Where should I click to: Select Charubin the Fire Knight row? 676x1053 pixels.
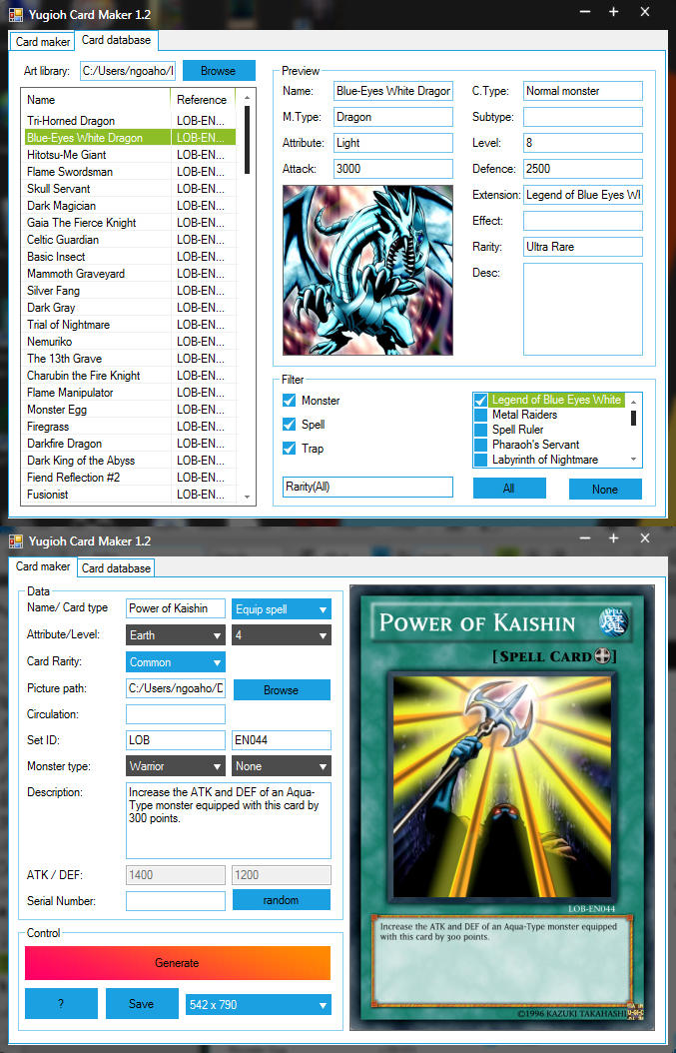tap(129, 376)
